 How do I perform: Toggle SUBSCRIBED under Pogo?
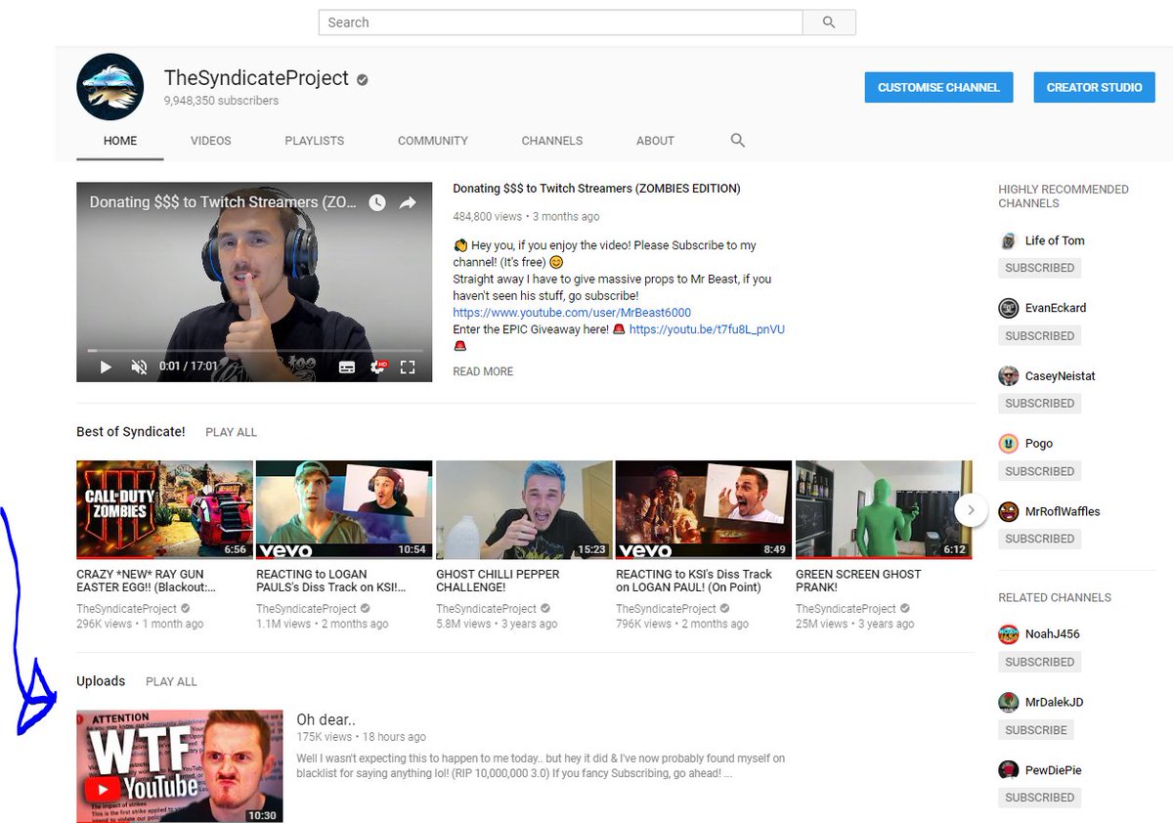[x=1039, y=471]
